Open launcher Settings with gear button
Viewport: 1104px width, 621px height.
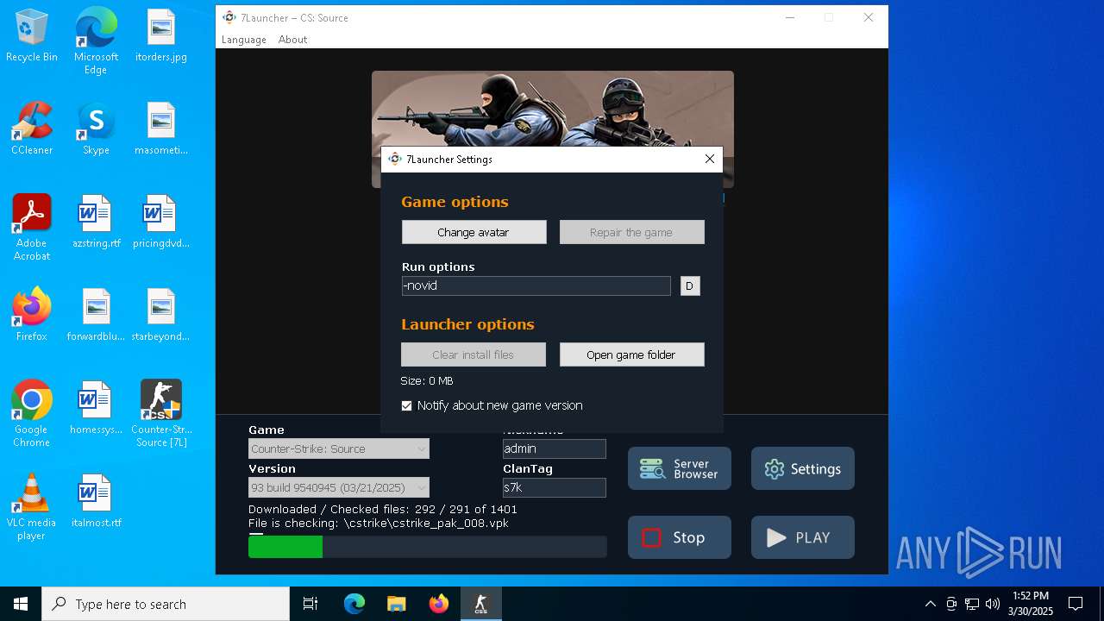click(803, 468)
